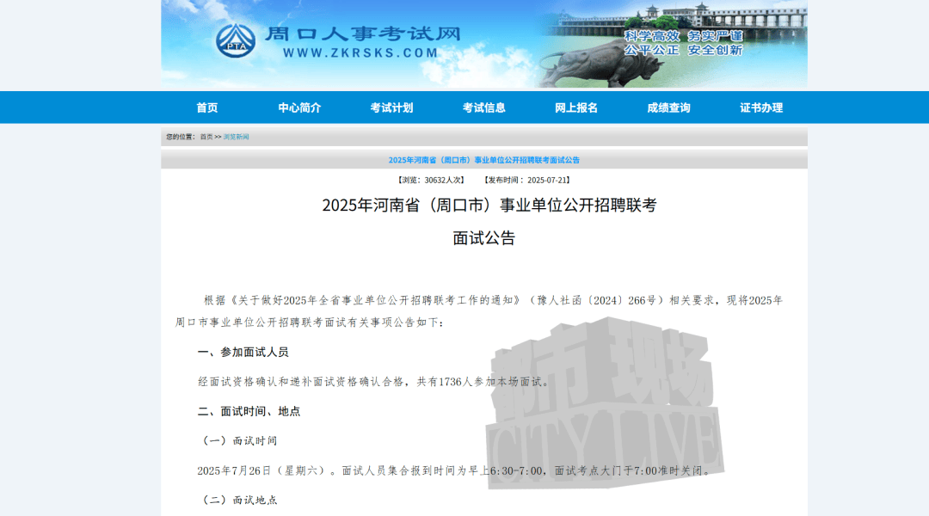Screen dimensions: 929x516
Task: Select 考试信息 in the navigation bar
Action: (484, 107)
